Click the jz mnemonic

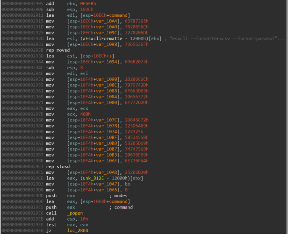49,230
